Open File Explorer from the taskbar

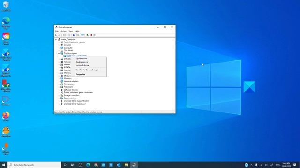[126, 165]
